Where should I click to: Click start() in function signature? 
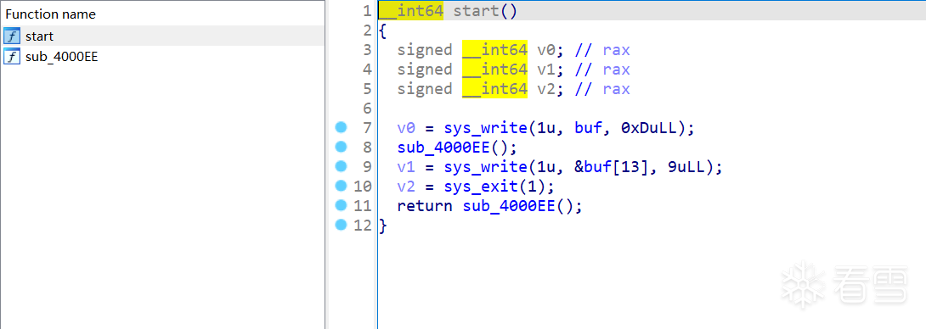click(x=485, y=11)
